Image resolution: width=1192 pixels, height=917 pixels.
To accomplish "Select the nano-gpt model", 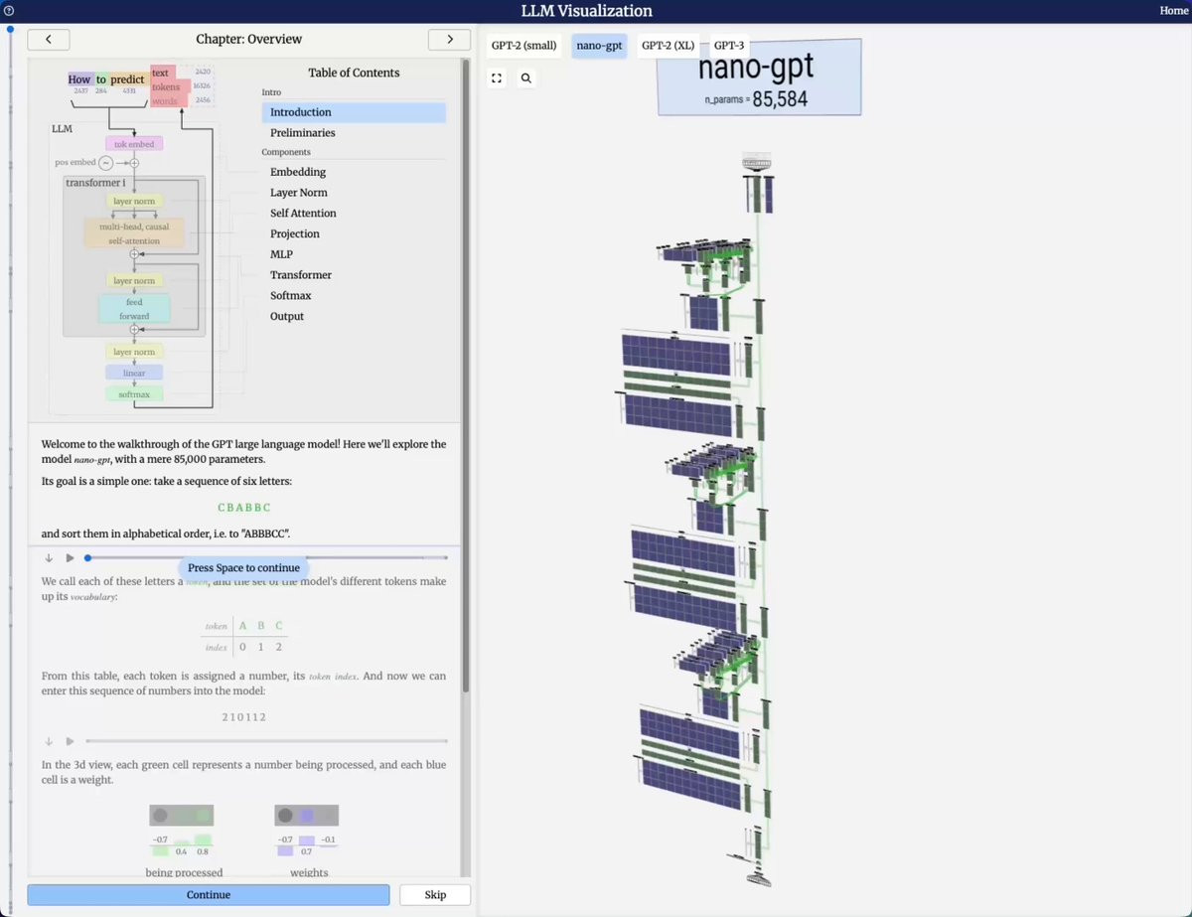I will click(x=599, y=46).
